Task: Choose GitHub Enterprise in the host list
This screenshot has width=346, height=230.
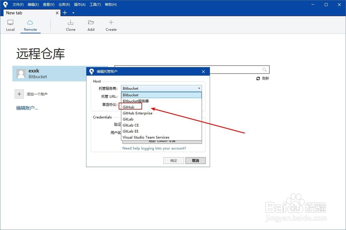Action: [x=161, y=113]
